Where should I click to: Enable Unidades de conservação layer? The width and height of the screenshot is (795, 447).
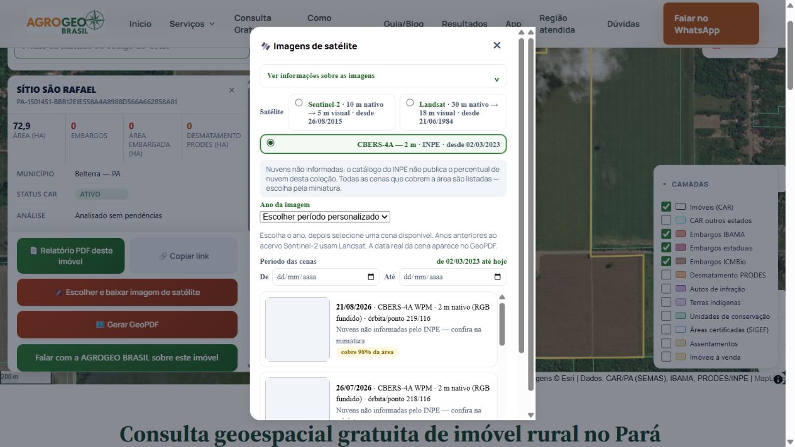pyautogui.click(x=666, y=316)
